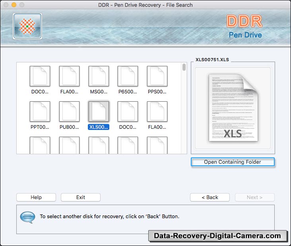
Task: Select the PUB00... file icon
Action: point(69,112)
